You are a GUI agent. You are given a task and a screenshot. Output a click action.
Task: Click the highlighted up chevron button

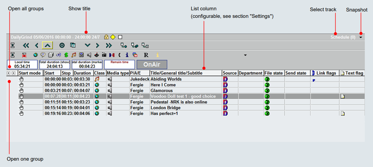[47, 46]
